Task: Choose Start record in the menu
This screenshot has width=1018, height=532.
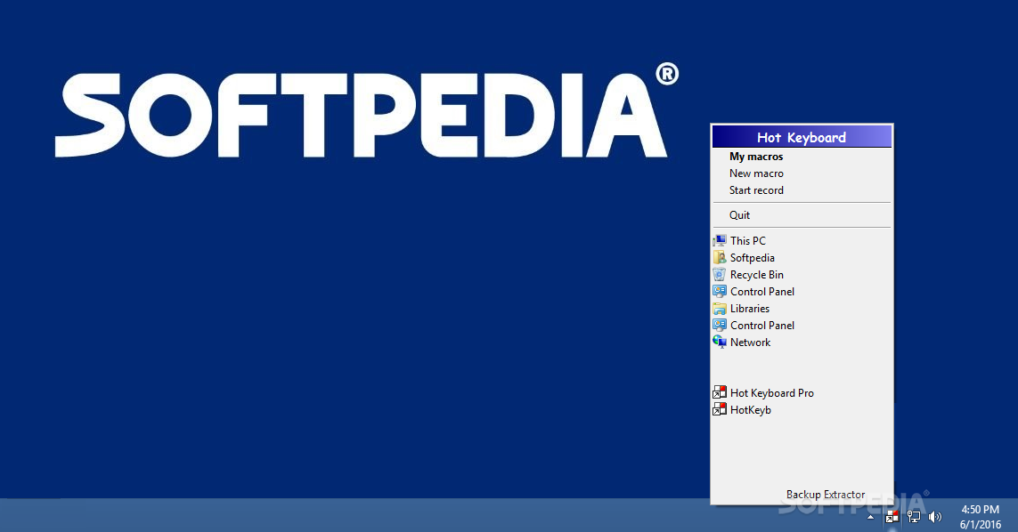Action: (x=756, y=190)
